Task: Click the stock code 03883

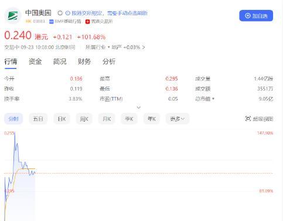Action: point(39,21)
